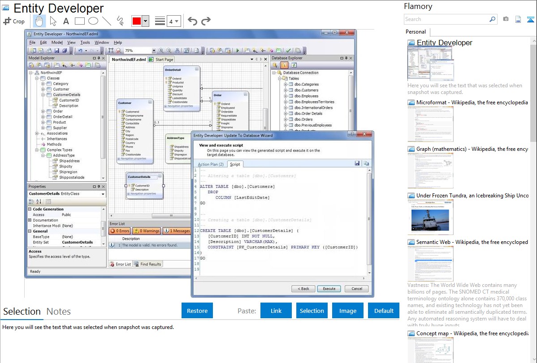The image size is (537, 363).
Task: Click the red color swatch
Action: coord(137,21)
